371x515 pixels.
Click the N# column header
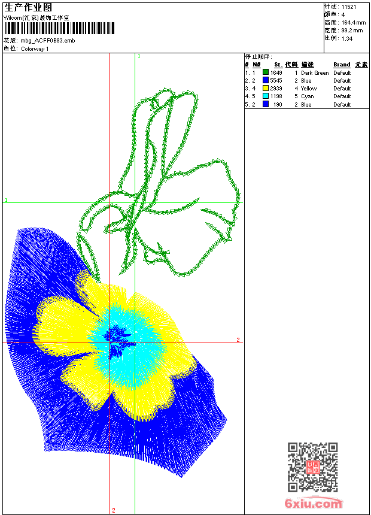point(257,65)
